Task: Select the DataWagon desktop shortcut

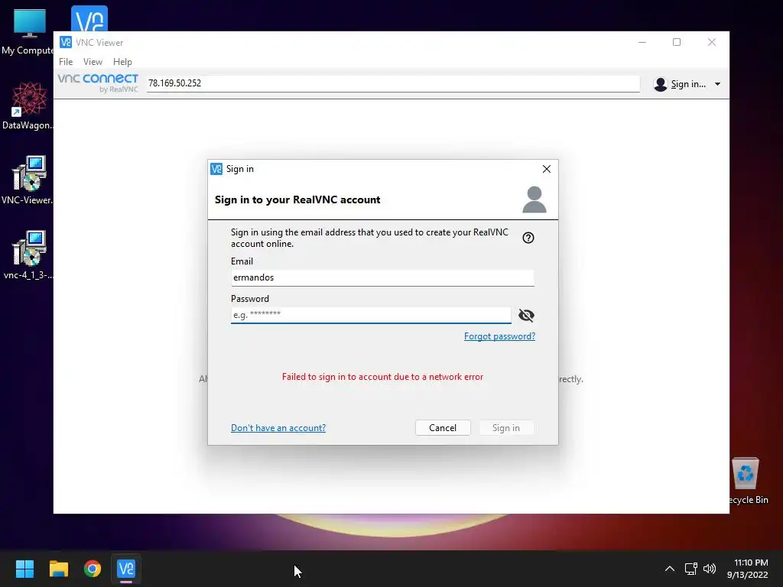Action: pyautogui.click(x=28, y=106)
